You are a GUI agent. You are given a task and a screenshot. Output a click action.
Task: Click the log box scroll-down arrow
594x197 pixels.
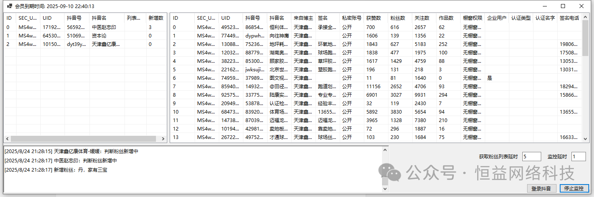click(x=385, y=189)
